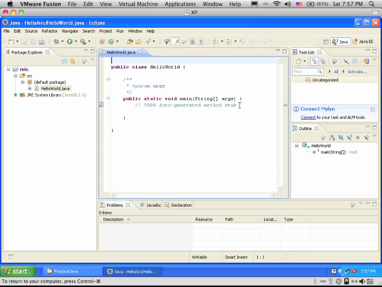Toggle Show Whitespace Characters paragraph icon
Screen dimensions: 382x287
pyautogui.click(x=201, y=42)
